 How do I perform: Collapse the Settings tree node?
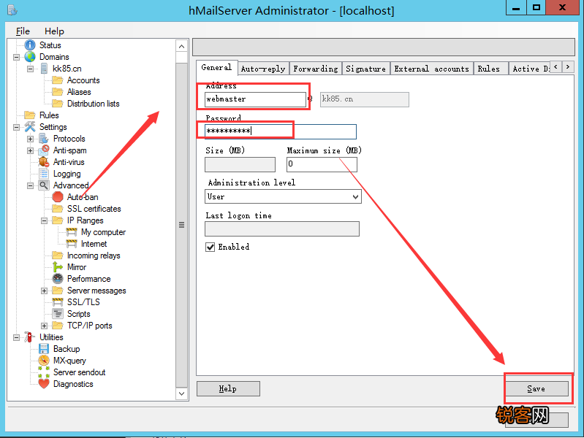16,127
